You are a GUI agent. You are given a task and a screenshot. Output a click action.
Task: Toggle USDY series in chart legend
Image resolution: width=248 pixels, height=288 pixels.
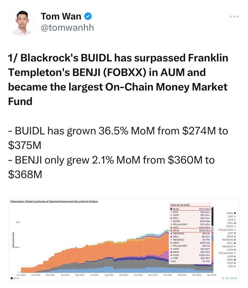[231, 233]
